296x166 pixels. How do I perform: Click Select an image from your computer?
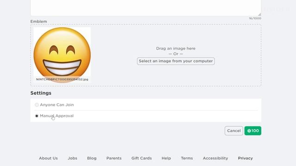click(x=176, y=61)
